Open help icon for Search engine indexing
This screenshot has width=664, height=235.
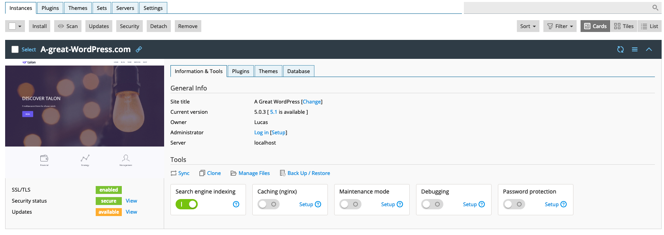[x=236, y=204]
